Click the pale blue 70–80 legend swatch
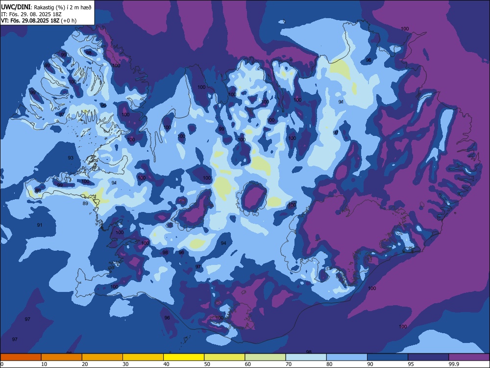 (x=306, y=357)
